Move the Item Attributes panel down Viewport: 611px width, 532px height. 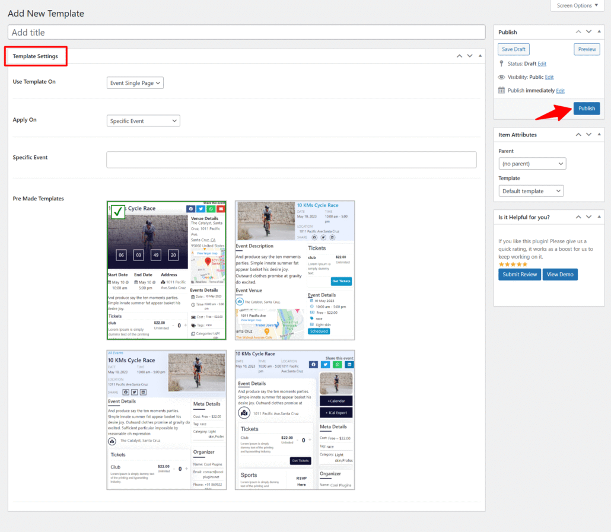pyautogui.click(x=589, y=135)
